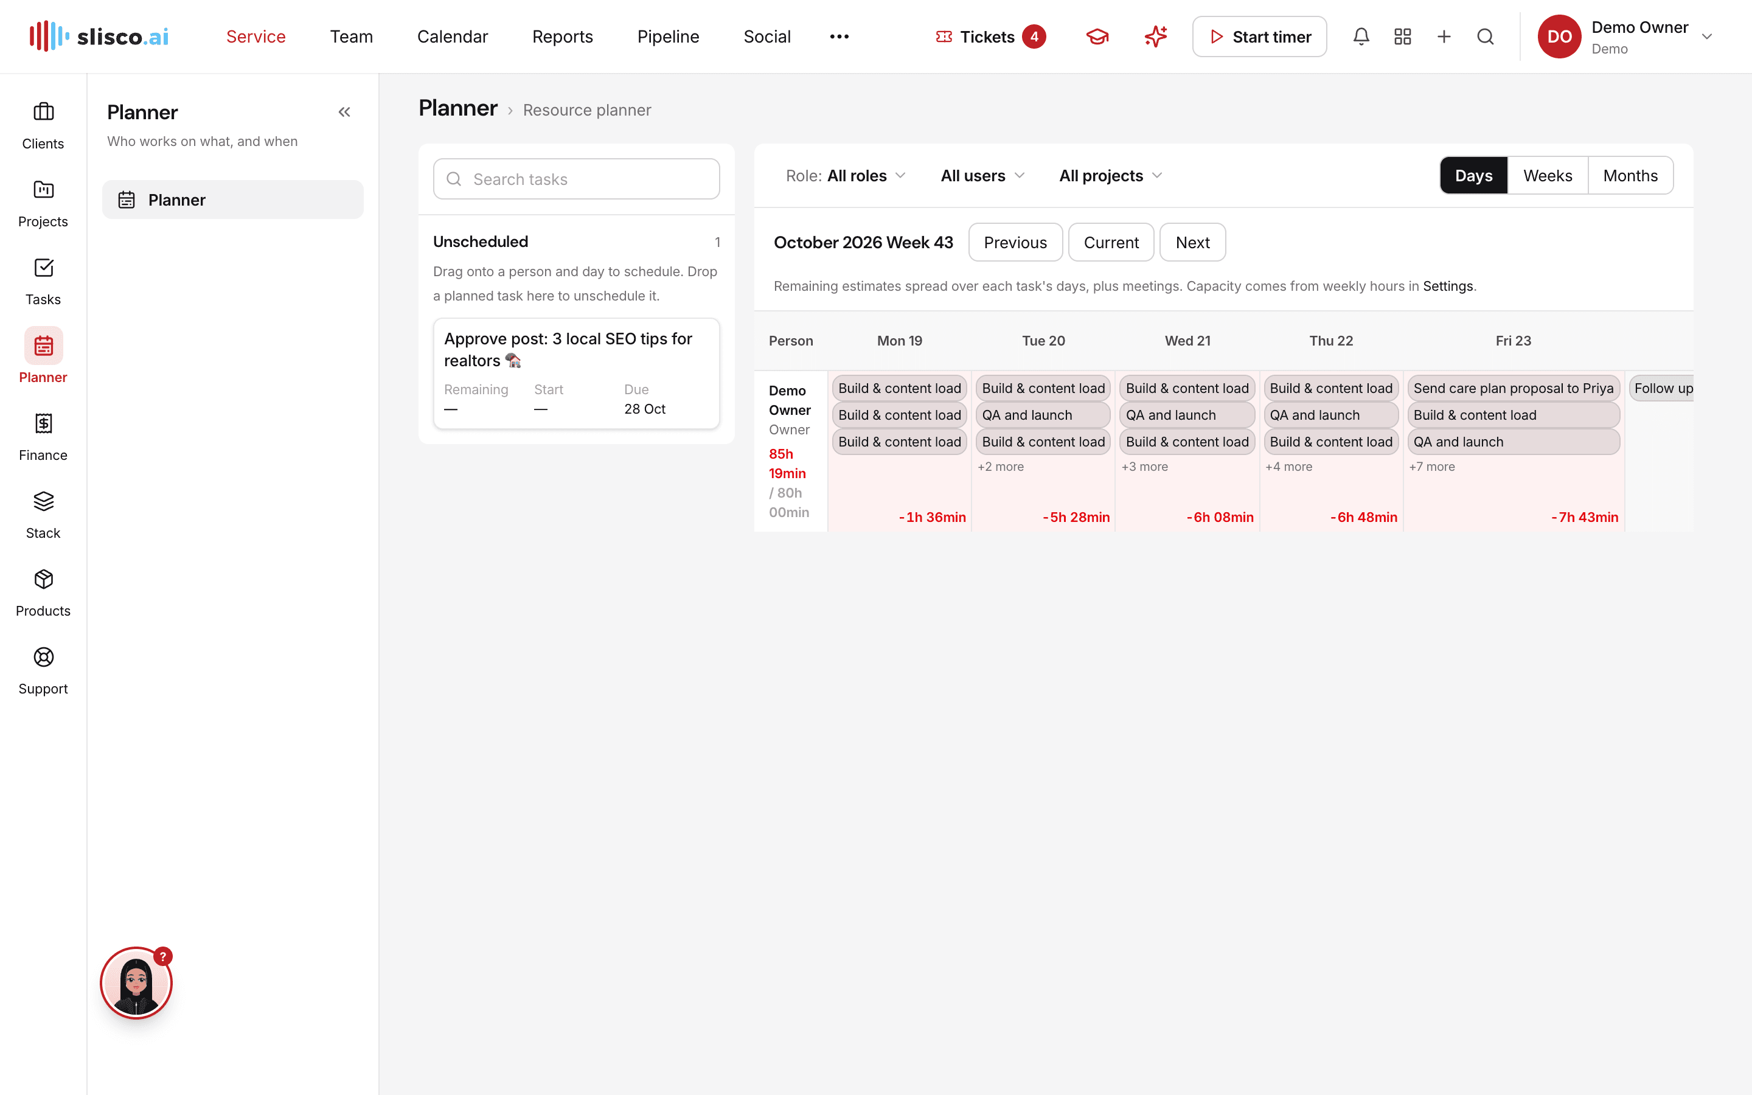Open the graduation cap learning icon
This screenshot has width=1752, height=1095.
click(x=1097, y=36)
